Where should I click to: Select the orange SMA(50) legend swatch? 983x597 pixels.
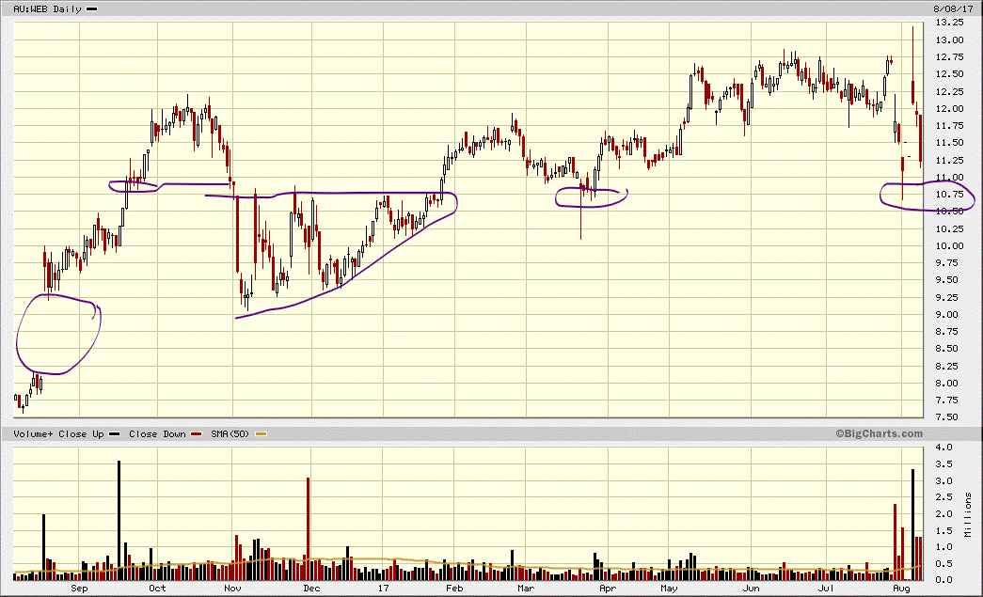click(x=261, y=433)
